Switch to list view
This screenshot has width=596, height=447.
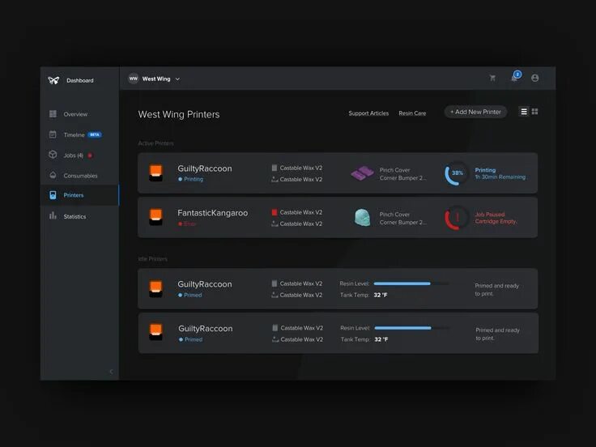524,112
